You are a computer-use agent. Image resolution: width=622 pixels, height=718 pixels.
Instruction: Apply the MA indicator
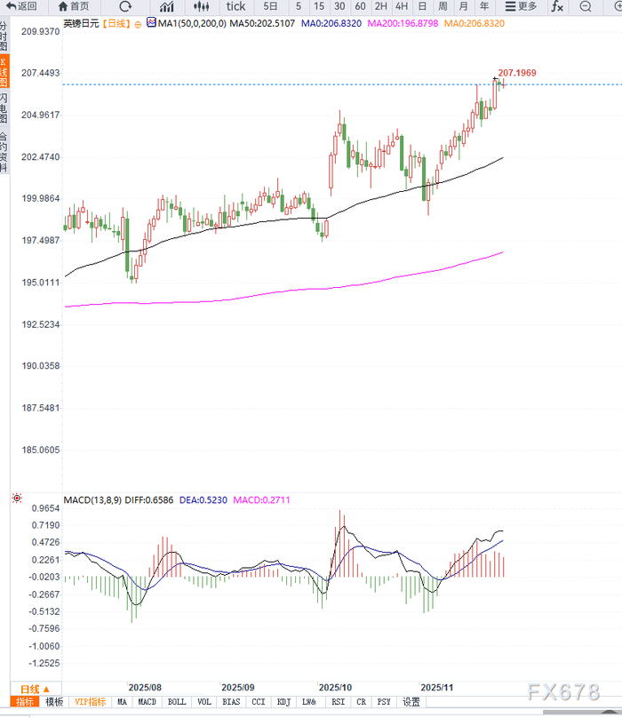point(122,701)
